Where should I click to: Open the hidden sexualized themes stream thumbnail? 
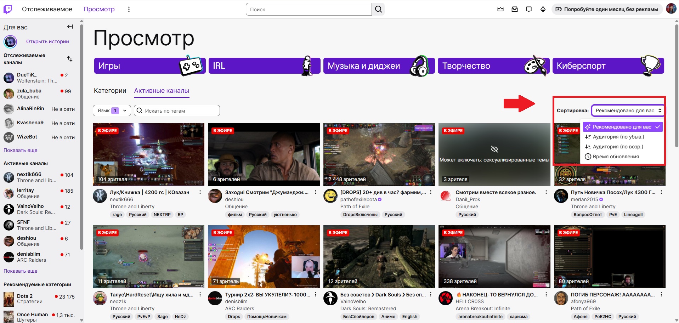[x=494, y=154]
